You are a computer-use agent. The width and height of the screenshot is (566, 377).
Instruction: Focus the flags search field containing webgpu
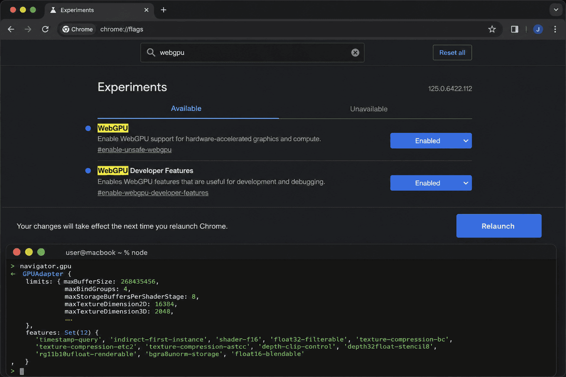point(252,53)
